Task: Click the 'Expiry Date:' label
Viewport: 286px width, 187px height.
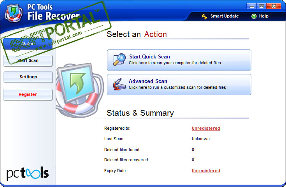Action: [x=116, y=171]
